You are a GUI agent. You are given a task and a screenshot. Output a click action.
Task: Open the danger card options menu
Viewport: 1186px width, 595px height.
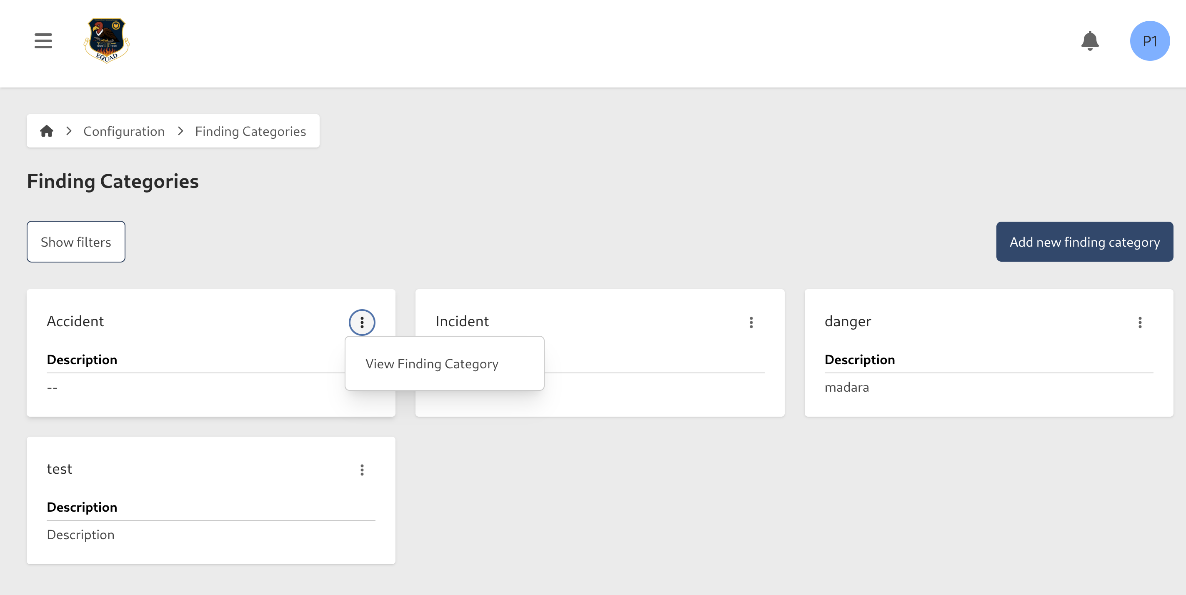(1140, 322)
